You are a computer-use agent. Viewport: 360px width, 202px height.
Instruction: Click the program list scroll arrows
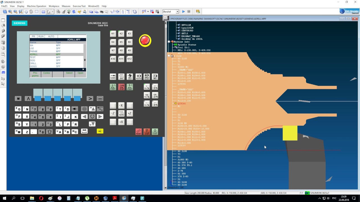pos(85,60)
